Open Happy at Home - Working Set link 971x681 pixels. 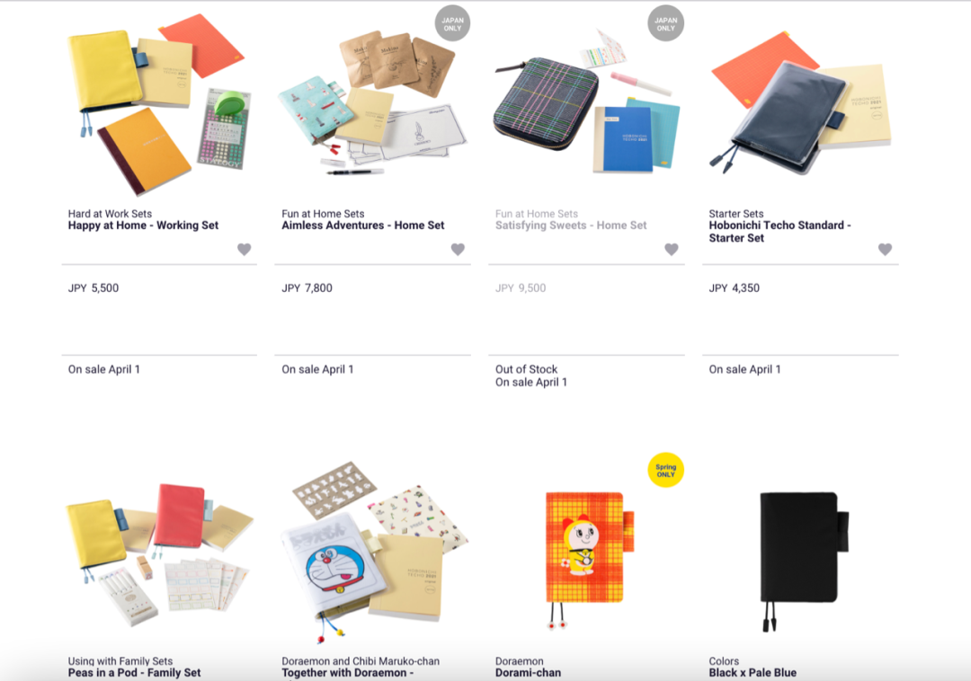143,226
